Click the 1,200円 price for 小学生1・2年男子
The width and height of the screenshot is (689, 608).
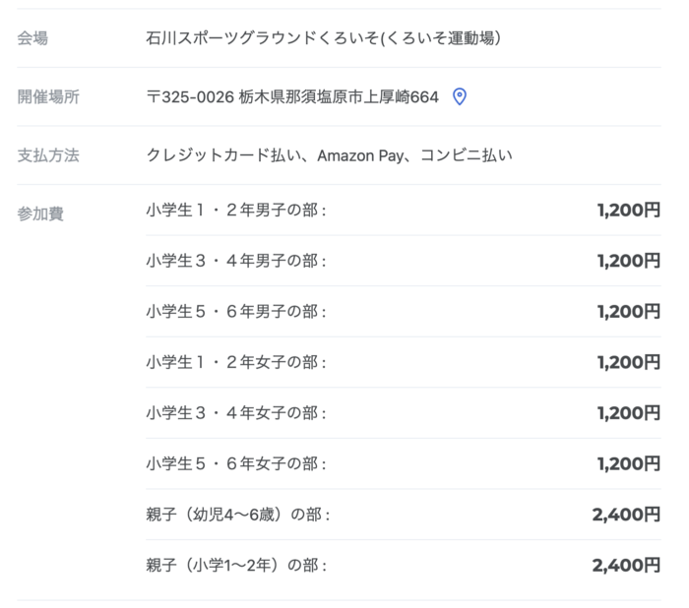(x=628, y=210)
